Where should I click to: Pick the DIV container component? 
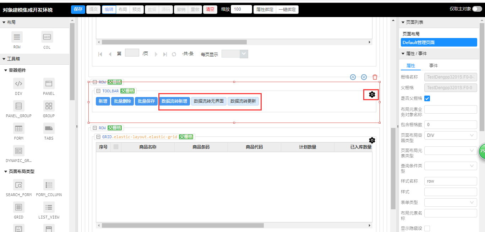tap(18, 84)
